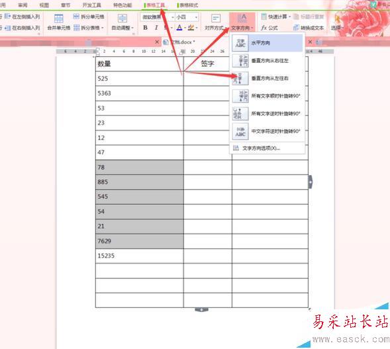Click the highlighted cell containing 54
The width and height of the screenshot is (390, 349).
139,212
